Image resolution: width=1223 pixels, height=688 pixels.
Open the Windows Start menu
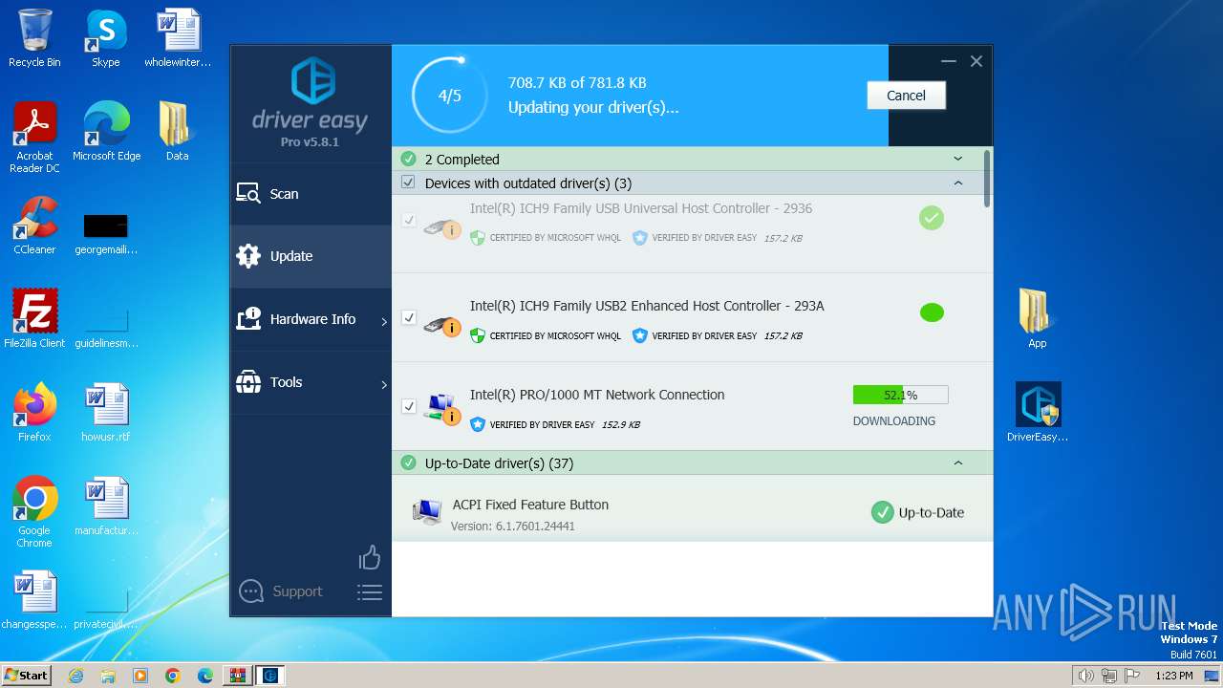(x=26, y=675)
